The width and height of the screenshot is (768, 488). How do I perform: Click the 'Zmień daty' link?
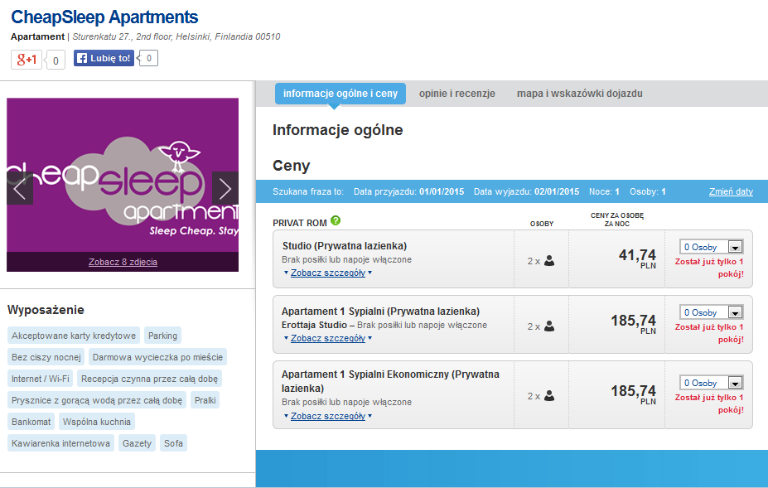click(x=731, y=191)
